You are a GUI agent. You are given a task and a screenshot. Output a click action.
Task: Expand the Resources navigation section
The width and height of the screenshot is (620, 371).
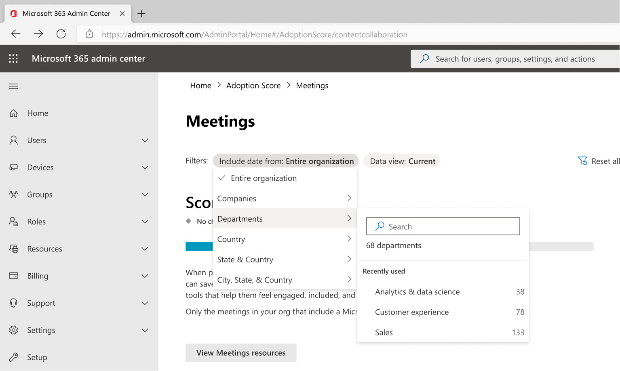coord(145,249)
